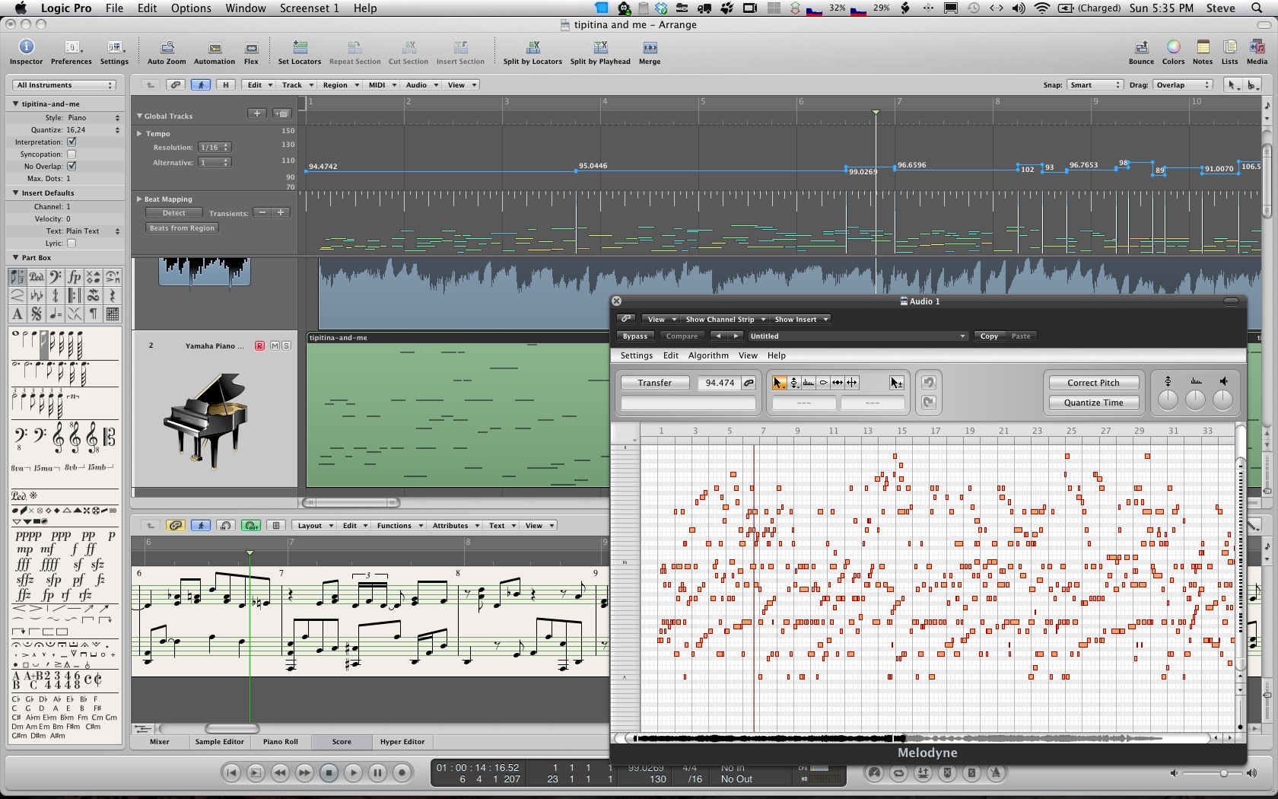Click the Spotlight search icon
The height and width of the screenshot is (799, 1278).
1257,8
